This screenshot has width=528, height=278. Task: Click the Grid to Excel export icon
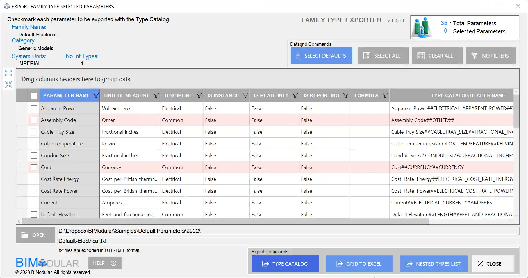point(339,264)
